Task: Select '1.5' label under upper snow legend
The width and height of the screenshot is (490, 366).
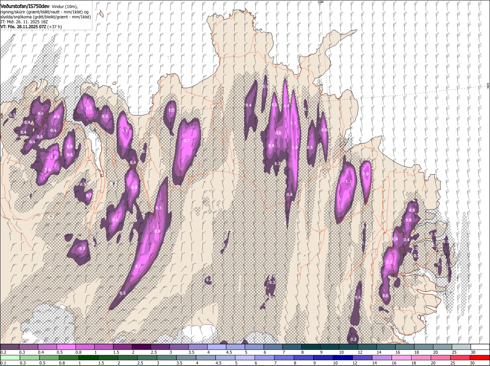Action: point(116,352)
